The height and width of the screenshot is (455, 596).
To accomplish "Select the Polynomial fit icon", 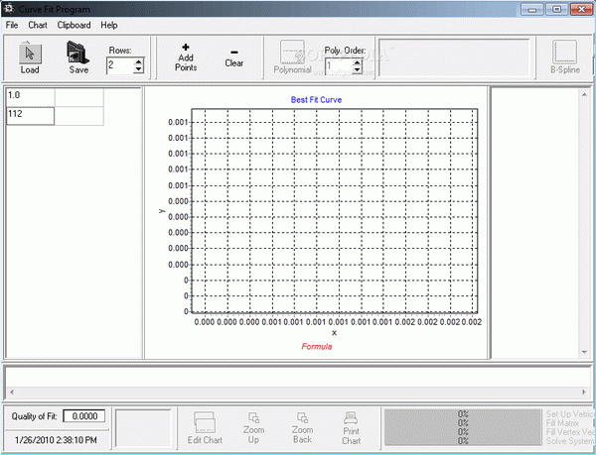I will tap(292, 53).
